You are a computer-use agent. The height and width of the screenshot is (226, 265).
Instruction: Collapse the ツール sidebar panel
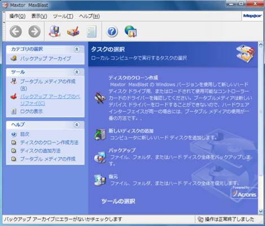[x=77, y=72]
